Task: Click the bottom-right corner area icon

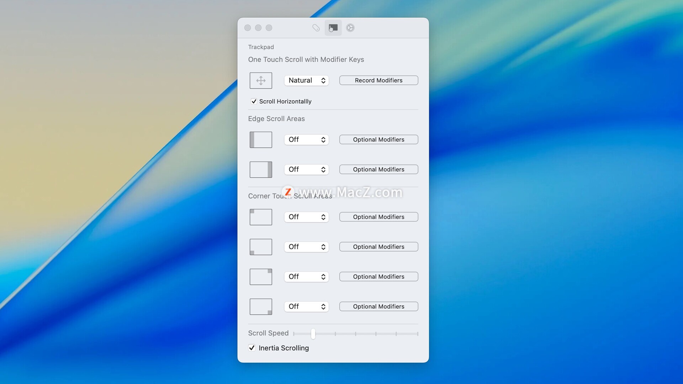Action: pos(261,307)
